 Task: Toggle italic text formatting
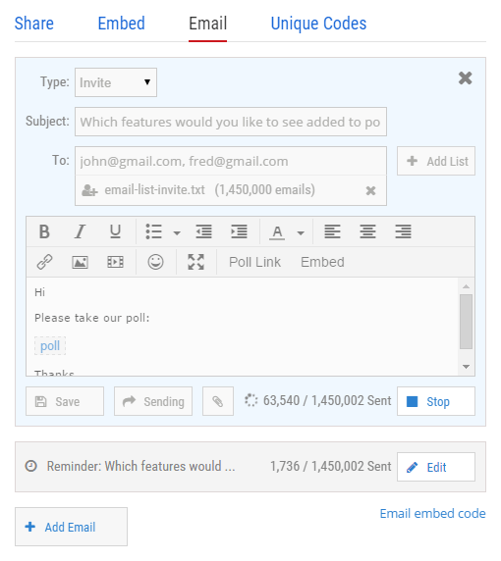click(x=80, y=231)
